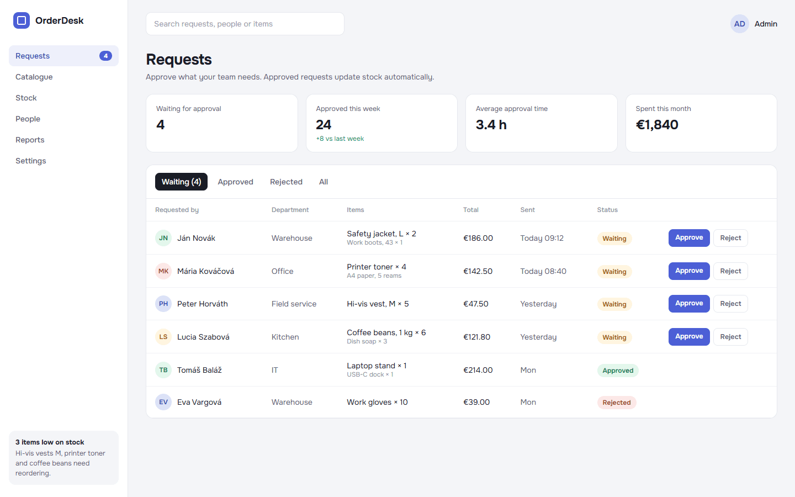Open the Waiting for approval card
Viewport: 795px width, 497px height.
[222, 123]
